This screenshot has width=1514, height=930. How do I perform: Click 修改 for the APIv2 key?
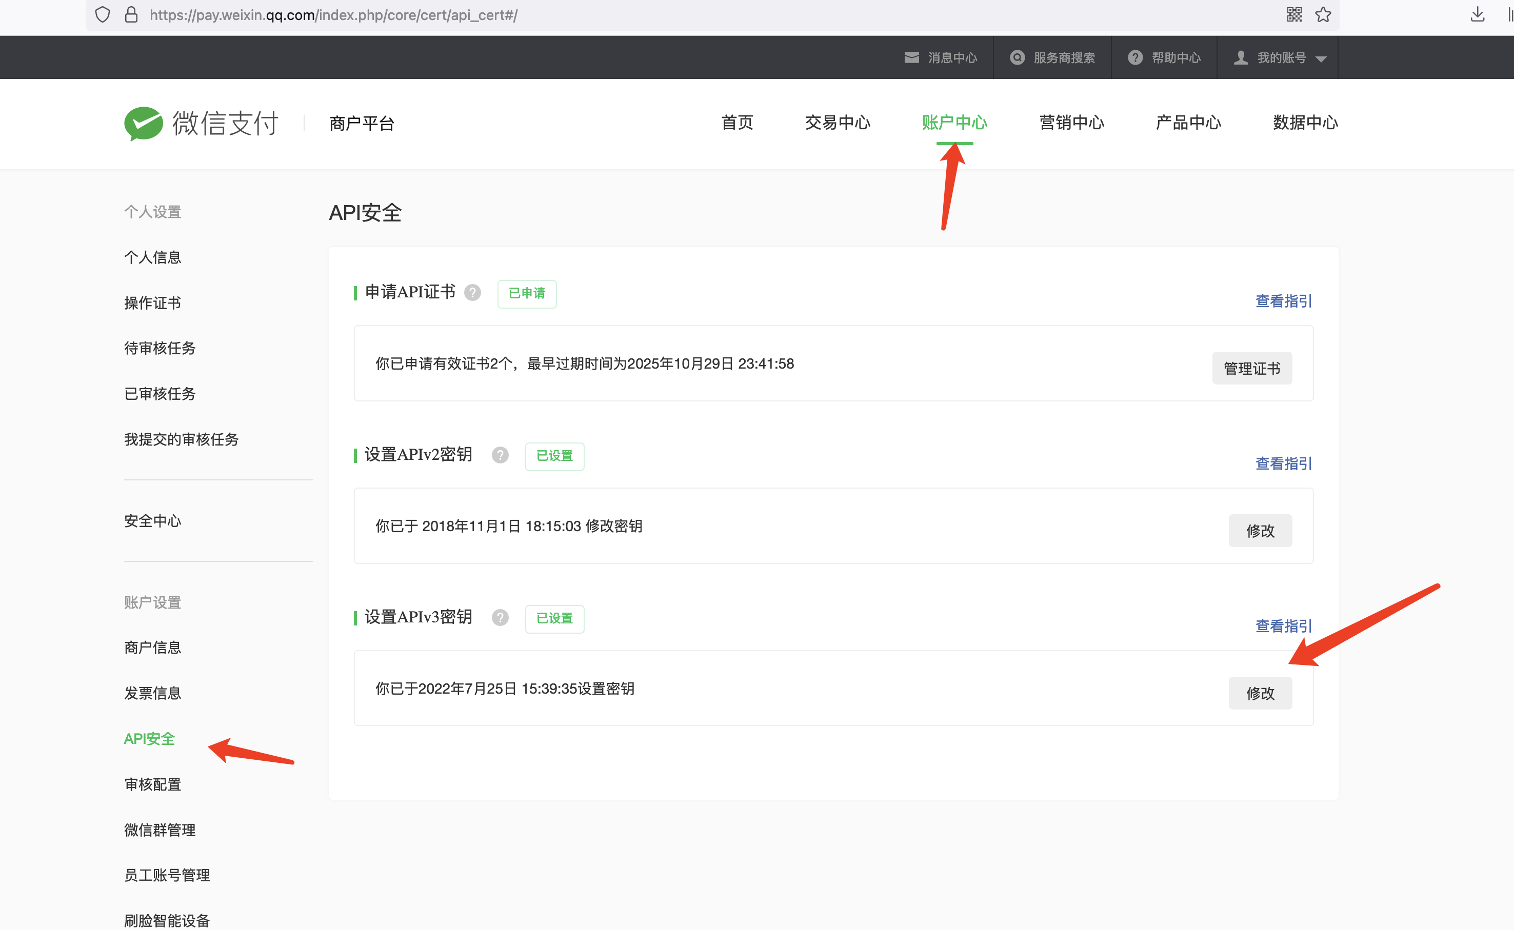point(1260,531)
